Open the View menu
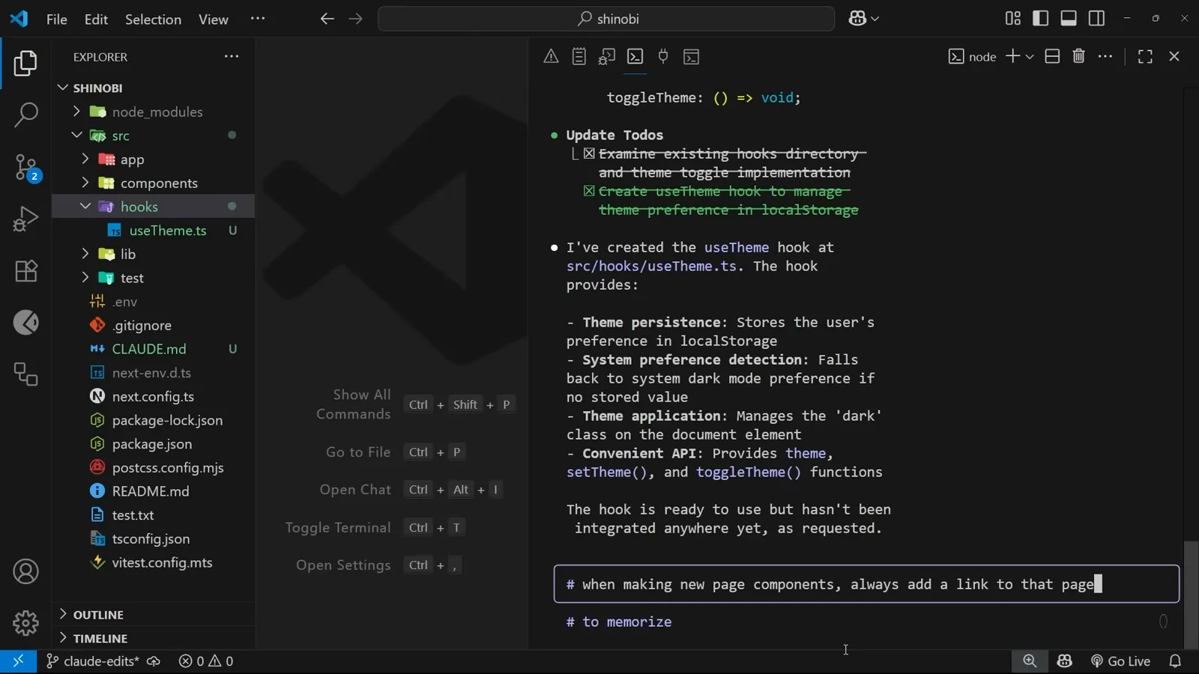Screen dimensions: 1199x674 click(x=214, y=19)
